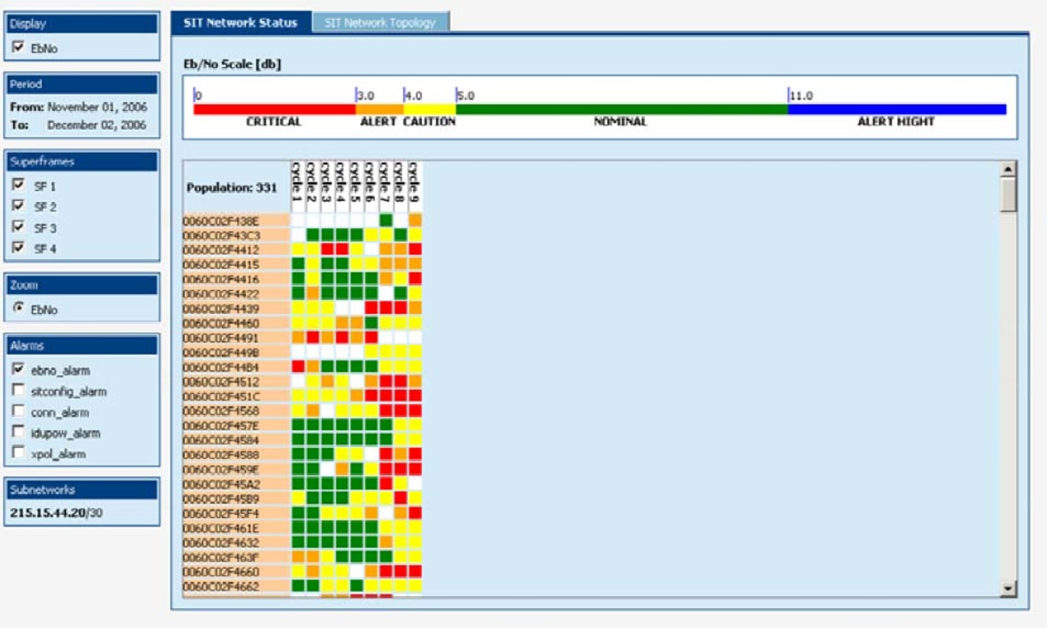Screen dimensions: 1048x629
Task: Select terminal row 0060C02F45A2
Action: click(236, 484)
